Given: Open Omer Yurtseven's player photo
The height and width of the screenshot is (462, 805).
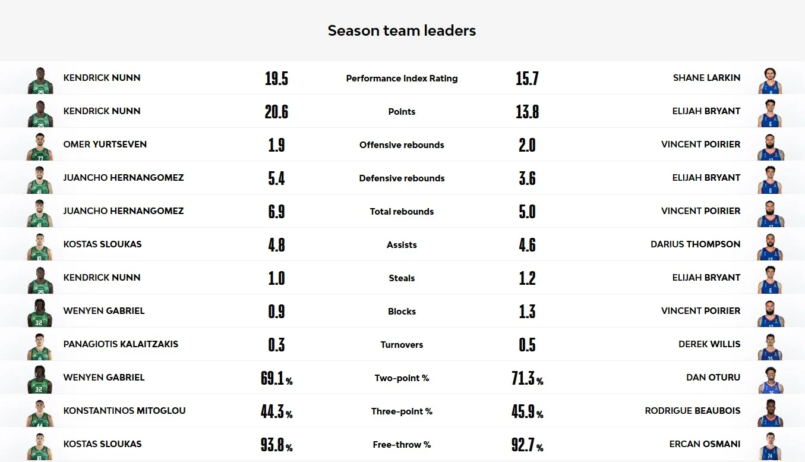Looking at the screenshot, I should [x=40, y=147].
